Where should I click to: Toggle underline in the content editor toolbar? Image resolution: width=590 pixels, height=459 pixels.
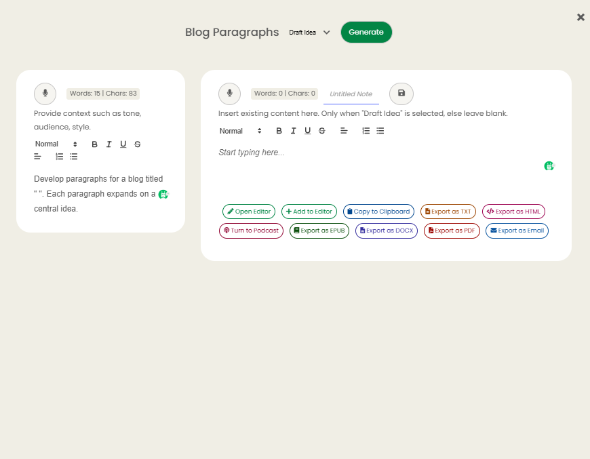tap(307, 131)
